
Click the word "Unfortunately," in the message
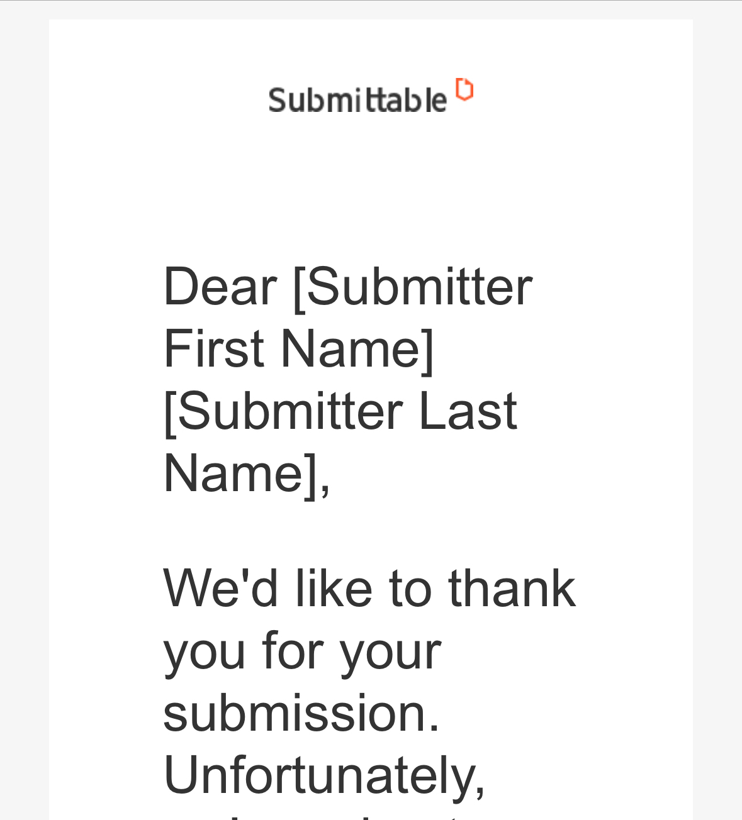click(x=324, y=774)
